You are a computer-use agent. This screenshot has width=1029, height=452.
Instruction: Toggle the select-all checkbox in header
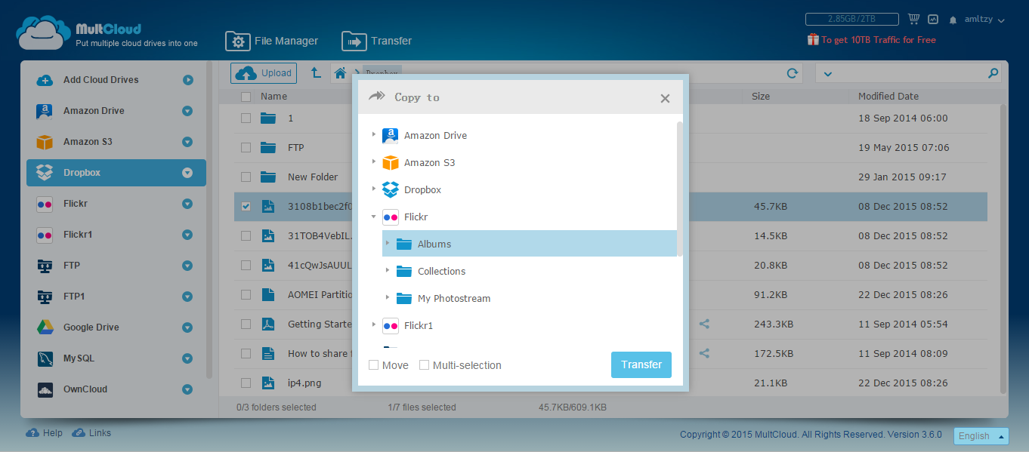point(246,97)
